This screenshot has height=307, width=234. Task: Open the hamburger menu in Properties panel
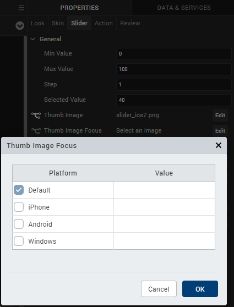(x=21, y=8)
